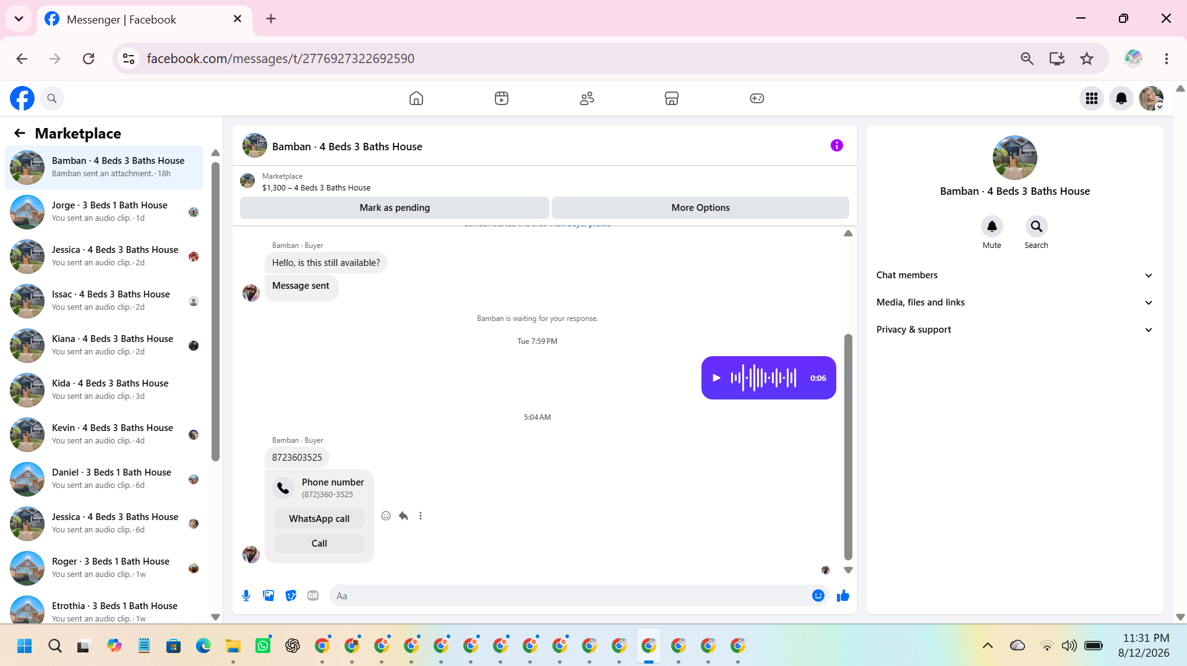Open Chrome's three-dot menu
Screen dimensions: 1187x666
pyautogui.click(x=1167, y=58)
